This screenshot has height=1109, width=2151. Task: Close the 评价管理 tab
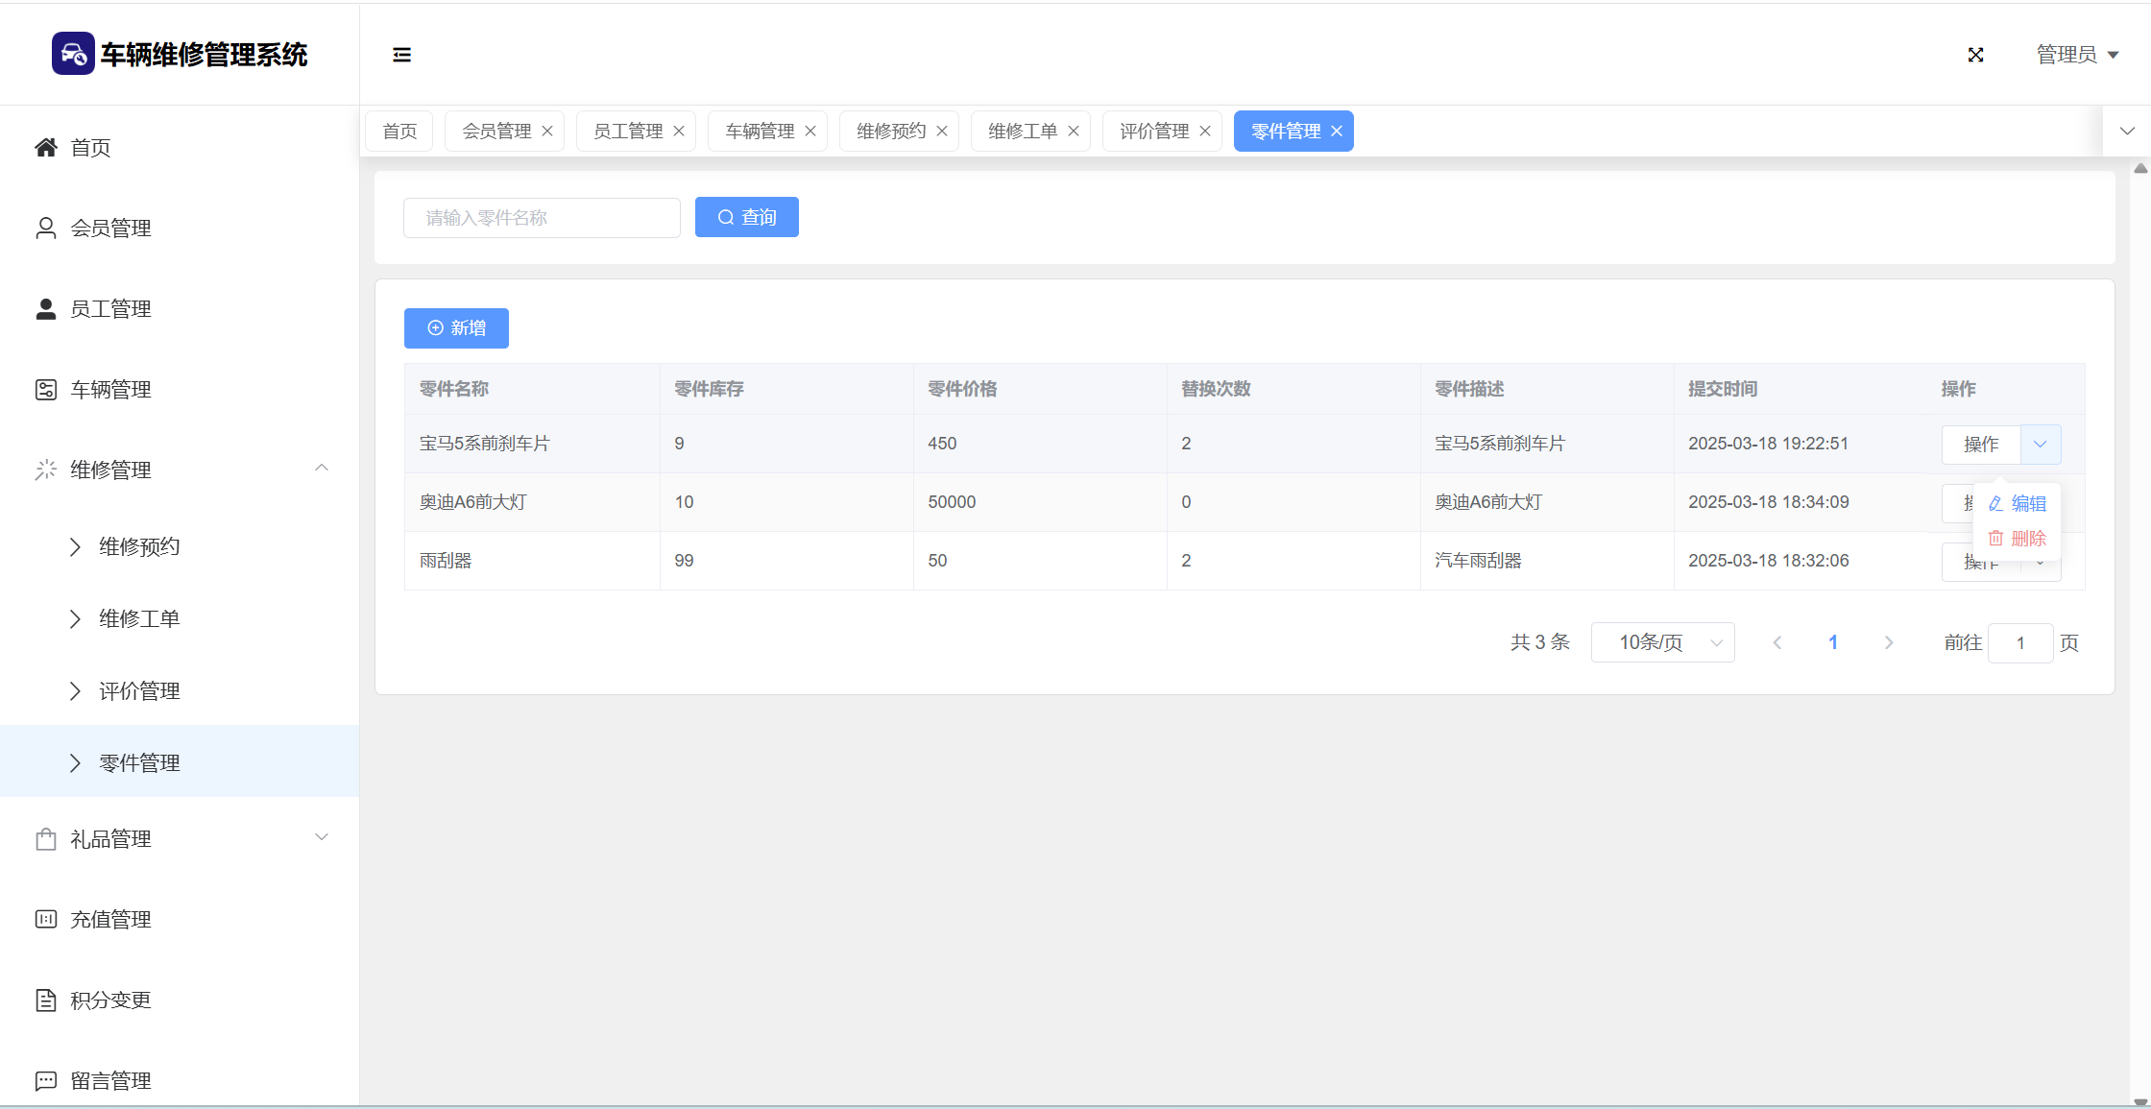click(x=1205, y=132)
